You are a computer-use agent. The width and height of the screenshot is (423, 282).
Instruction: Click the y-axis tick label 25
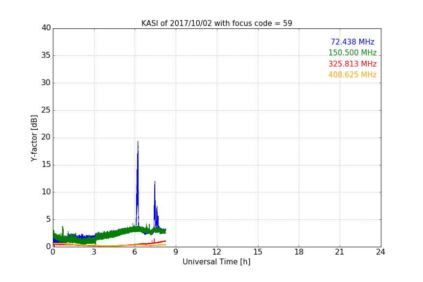pyautogui.click(x=46, y=110)
